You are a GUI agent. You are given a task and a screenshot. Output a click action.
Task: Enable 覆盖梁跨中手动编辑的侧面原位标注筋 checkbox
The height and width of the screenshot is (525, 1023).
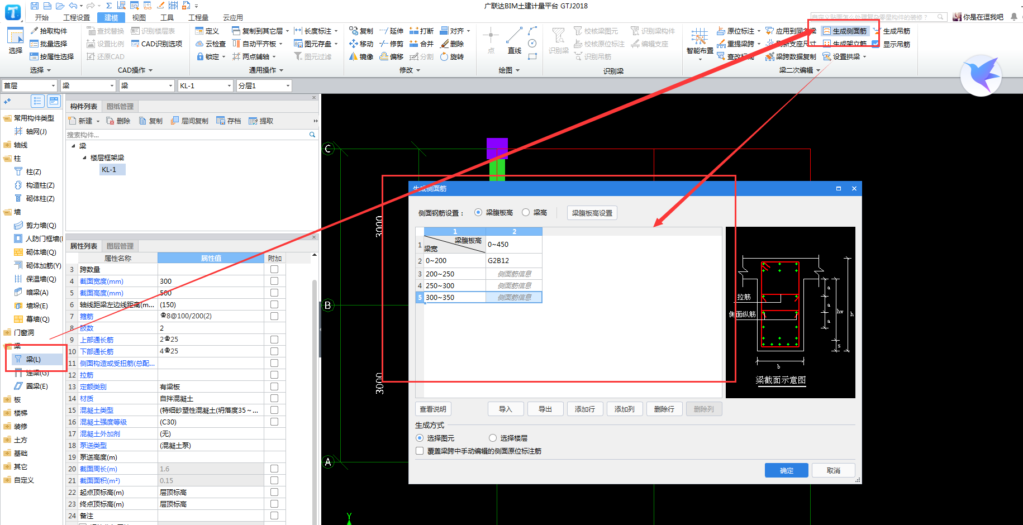(420, 451)
